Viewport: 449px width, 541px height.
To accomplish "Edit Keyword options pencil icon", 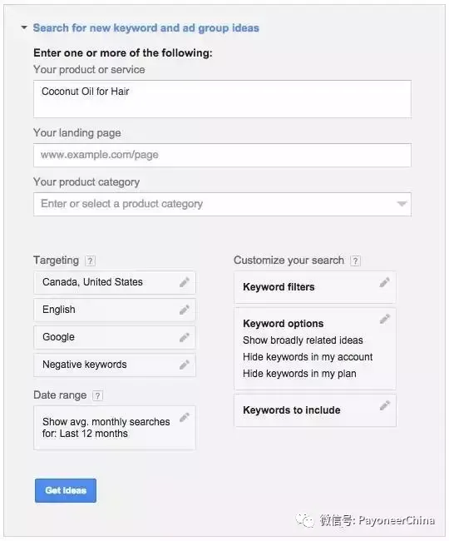I will 385,319.
